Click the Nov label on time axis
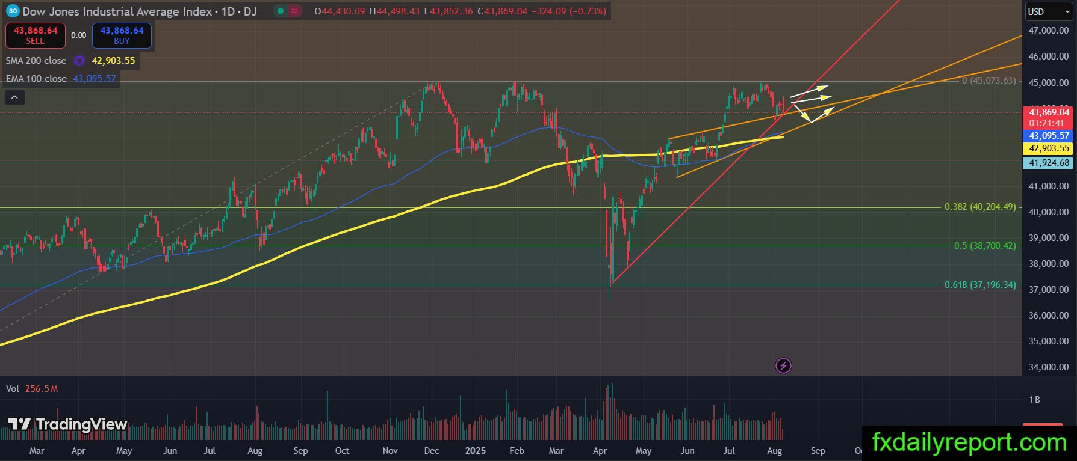Image resolution: width=1077 pixels, height=461 pixels. (390, 451)
